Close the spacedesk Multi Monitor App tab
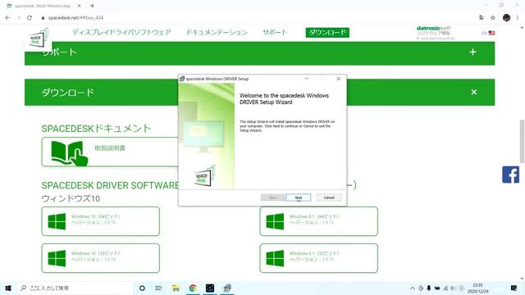This screenshot has width=525, height=295. point(79,6)
